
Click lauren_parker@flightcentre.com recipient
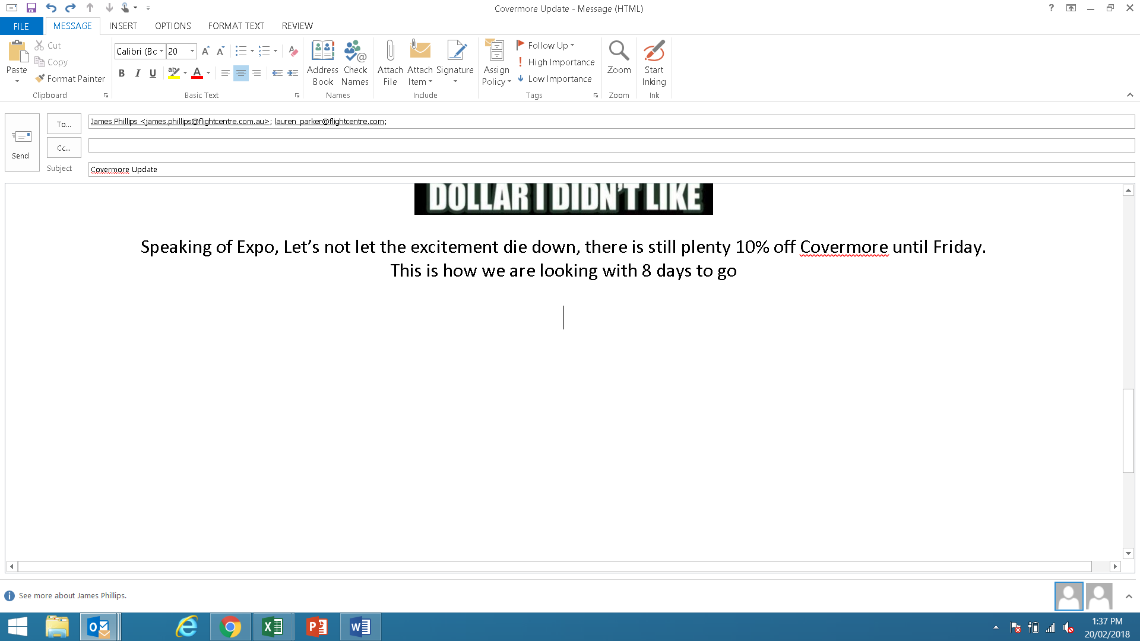click(x=330, y=121)
